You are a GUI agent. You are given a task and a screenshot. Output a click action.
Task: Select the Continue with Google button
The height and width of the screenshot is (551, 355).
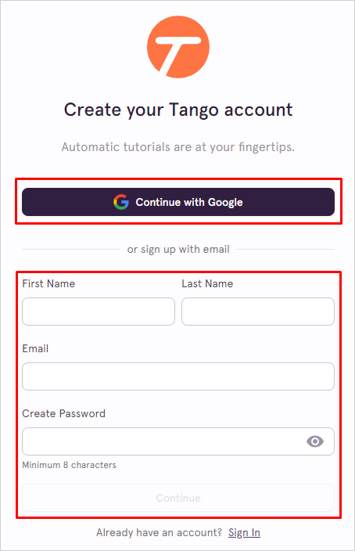[x=178, y=202]
